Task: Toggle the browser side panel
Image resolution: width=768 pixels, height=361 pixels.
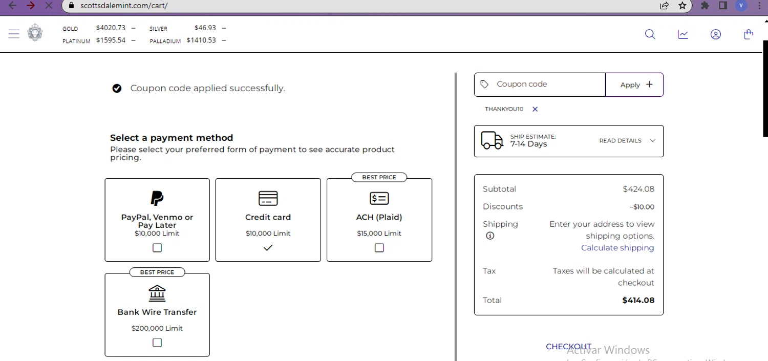Action: (723, 6)
